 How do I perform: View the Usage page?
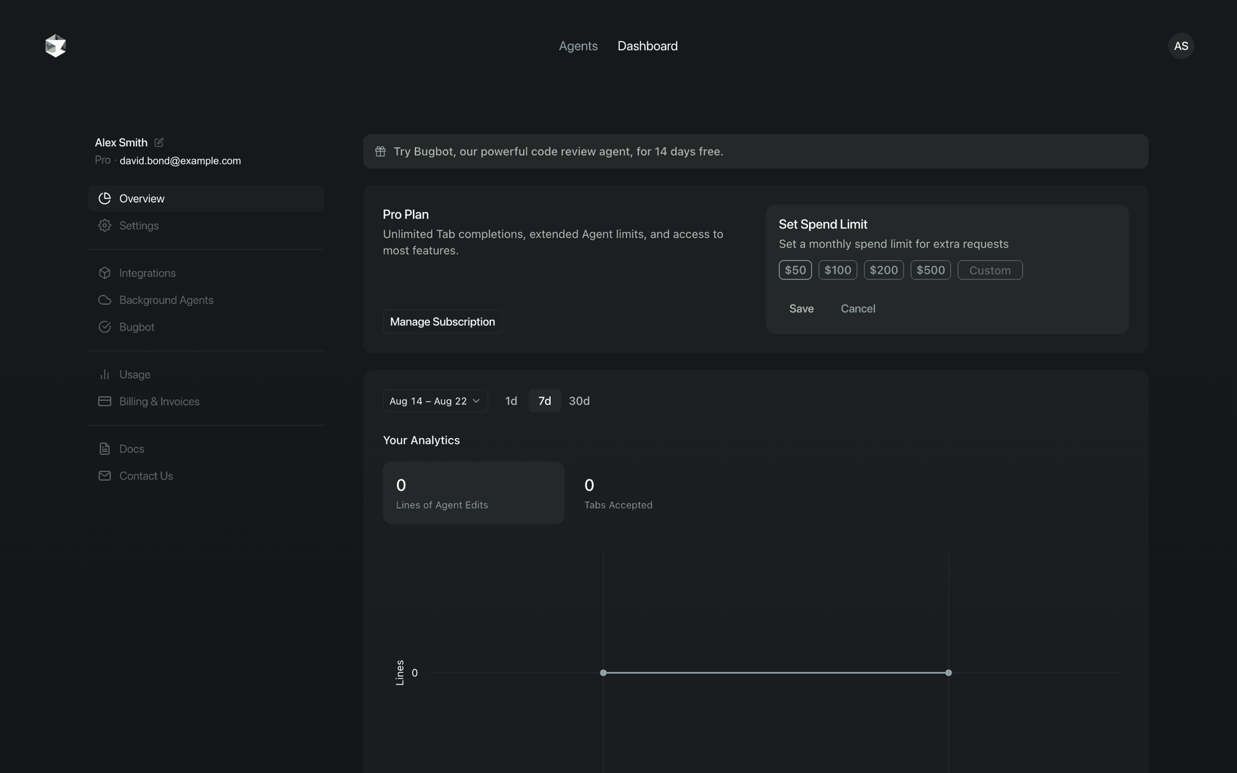(x=206, y=374)
